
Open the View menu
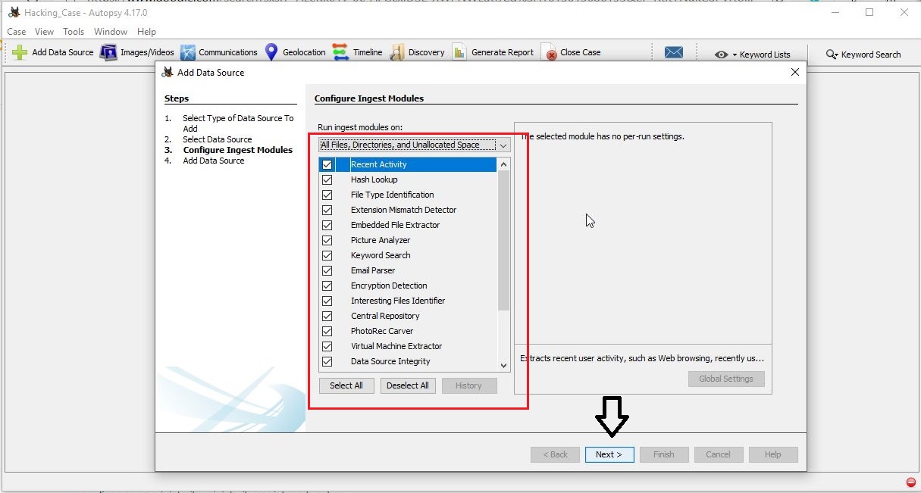pos(44,32)
